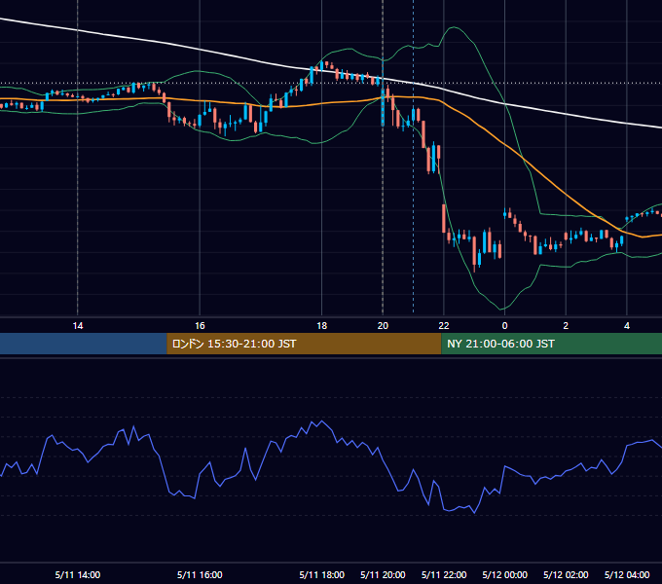Image resolution: width=662 pixels, height=584 pixels.
Task: Click the 5/11 14:00 date label
Action: point(78,574)
